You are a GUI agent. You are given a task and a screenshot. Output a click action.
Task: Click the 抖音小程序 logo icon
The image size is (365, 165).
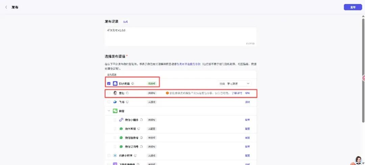click(x=115, y=156)
